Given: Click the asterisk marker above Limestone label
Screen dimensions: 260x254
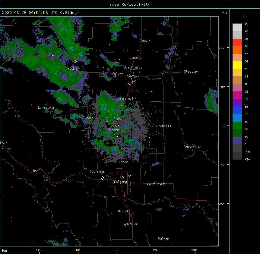Looking at the screenshot, I should (46, 104).
